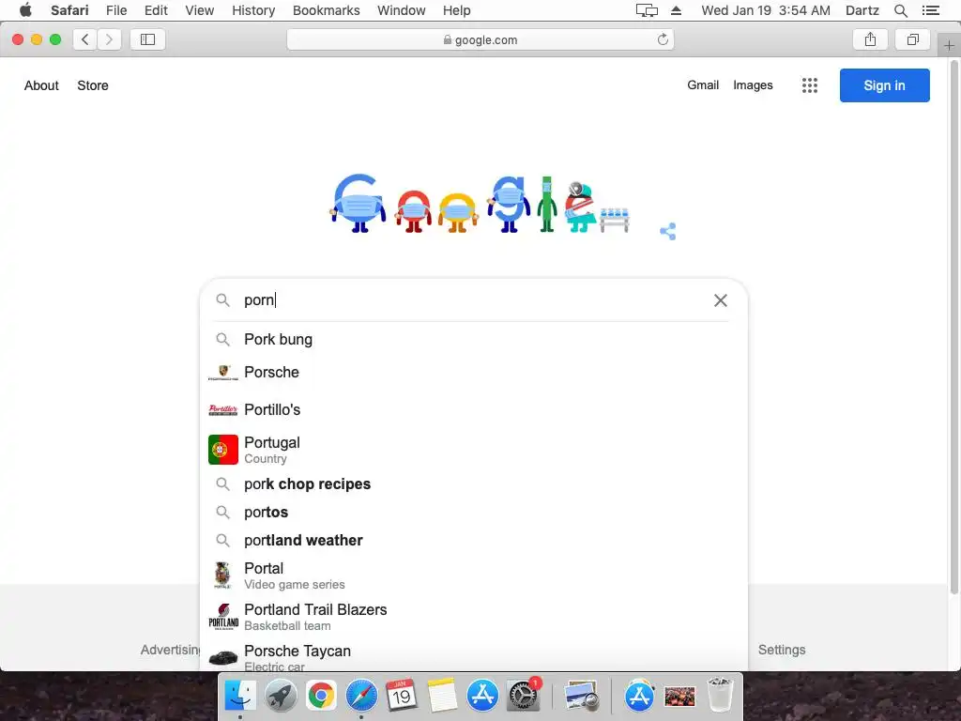Clear the search box with X icon
The image size is (961, 721).
(x=721, y=300)
